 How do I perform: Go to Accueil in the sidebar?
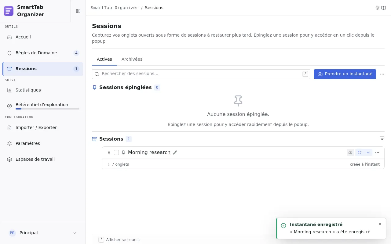click(x=43, y=37)
